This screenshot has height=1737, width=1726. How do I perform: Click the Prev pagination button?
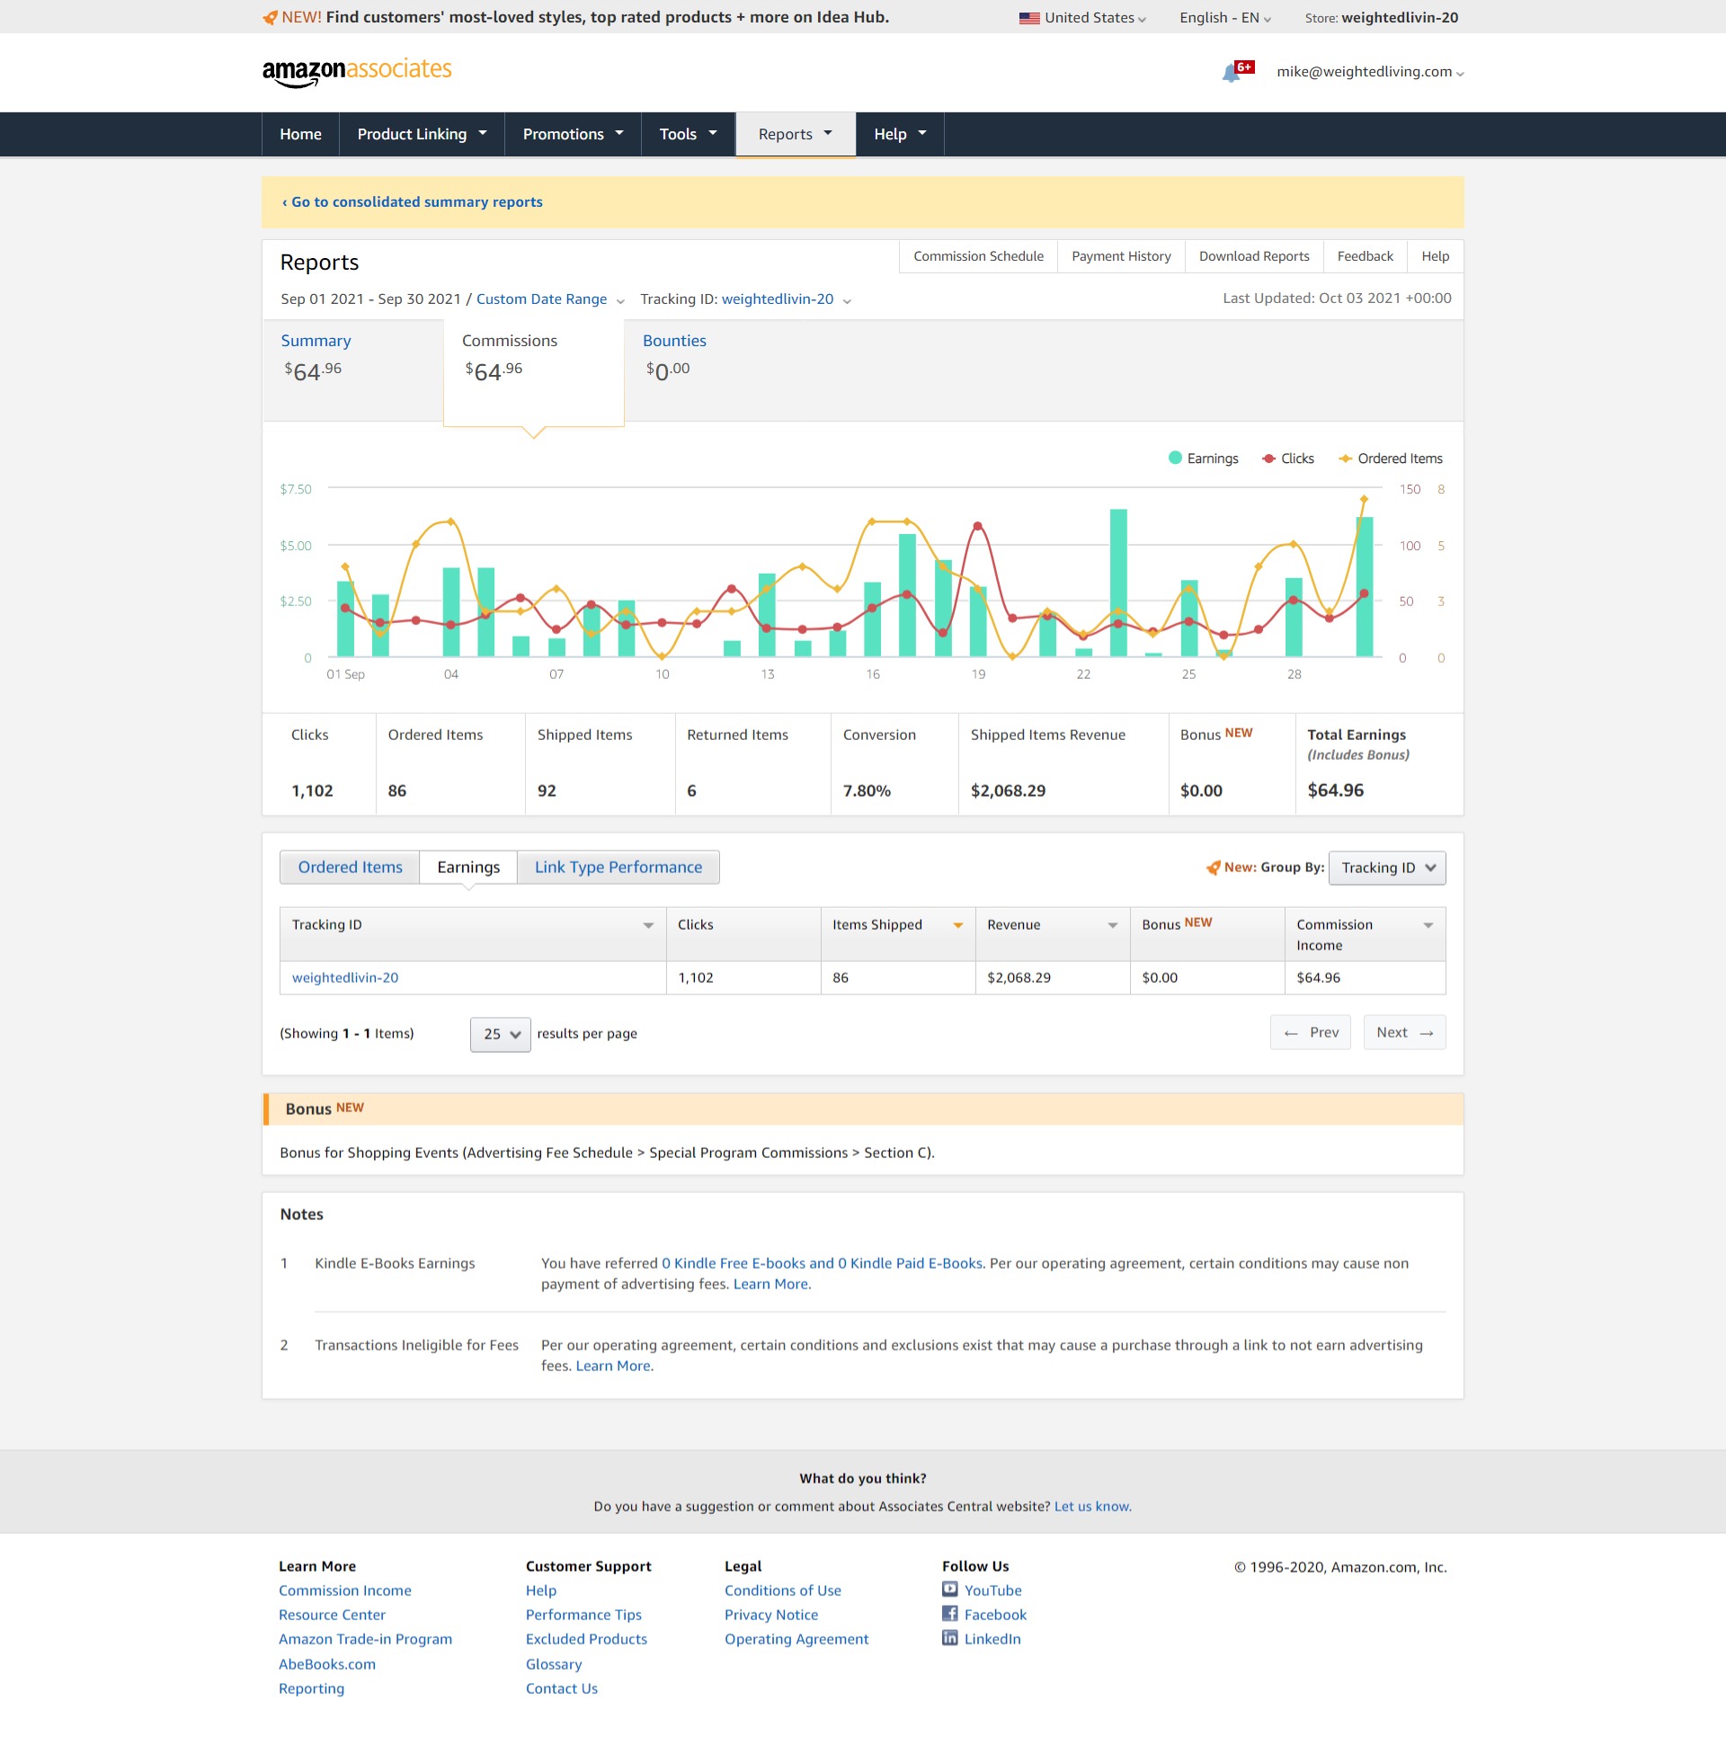click(x=1310, y=1032)
